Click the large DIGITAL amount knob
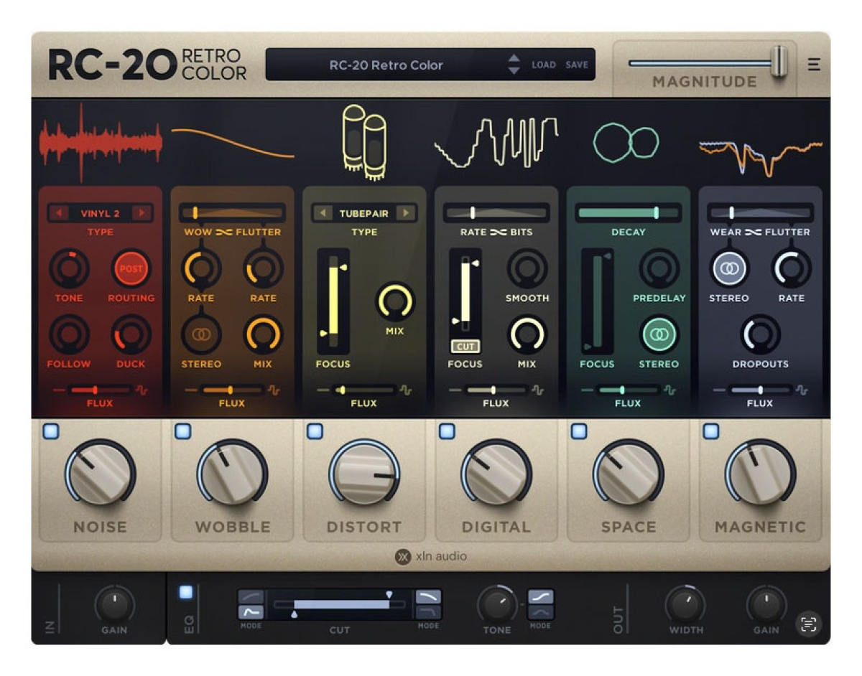862x676 pixels. 496,475
